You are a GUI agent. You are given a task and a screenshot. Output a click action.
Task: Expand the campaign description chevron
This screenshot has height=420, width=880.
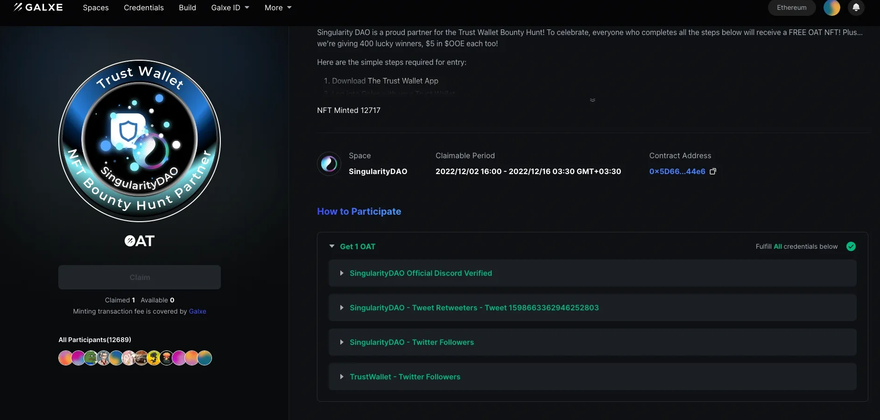coord(592,100)
